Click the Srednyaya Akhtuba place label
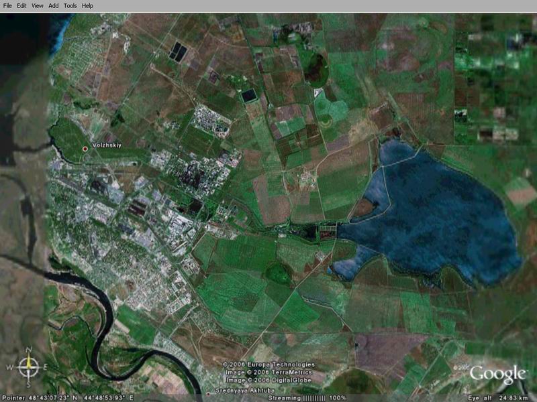The image size is (537, 402). point(245,391)
